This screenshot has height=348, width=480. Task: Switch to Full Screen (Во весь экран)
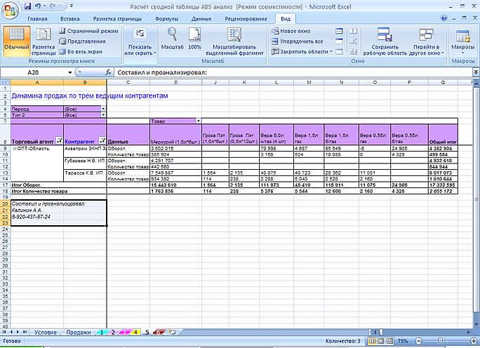pyautogui.click(x=80, y=52)
